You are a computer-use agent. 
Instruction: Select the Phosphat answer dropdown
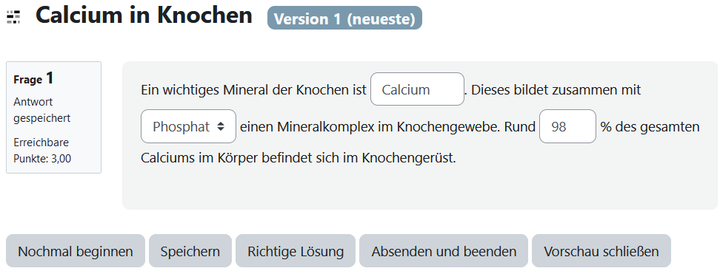[x=189, y=126]
